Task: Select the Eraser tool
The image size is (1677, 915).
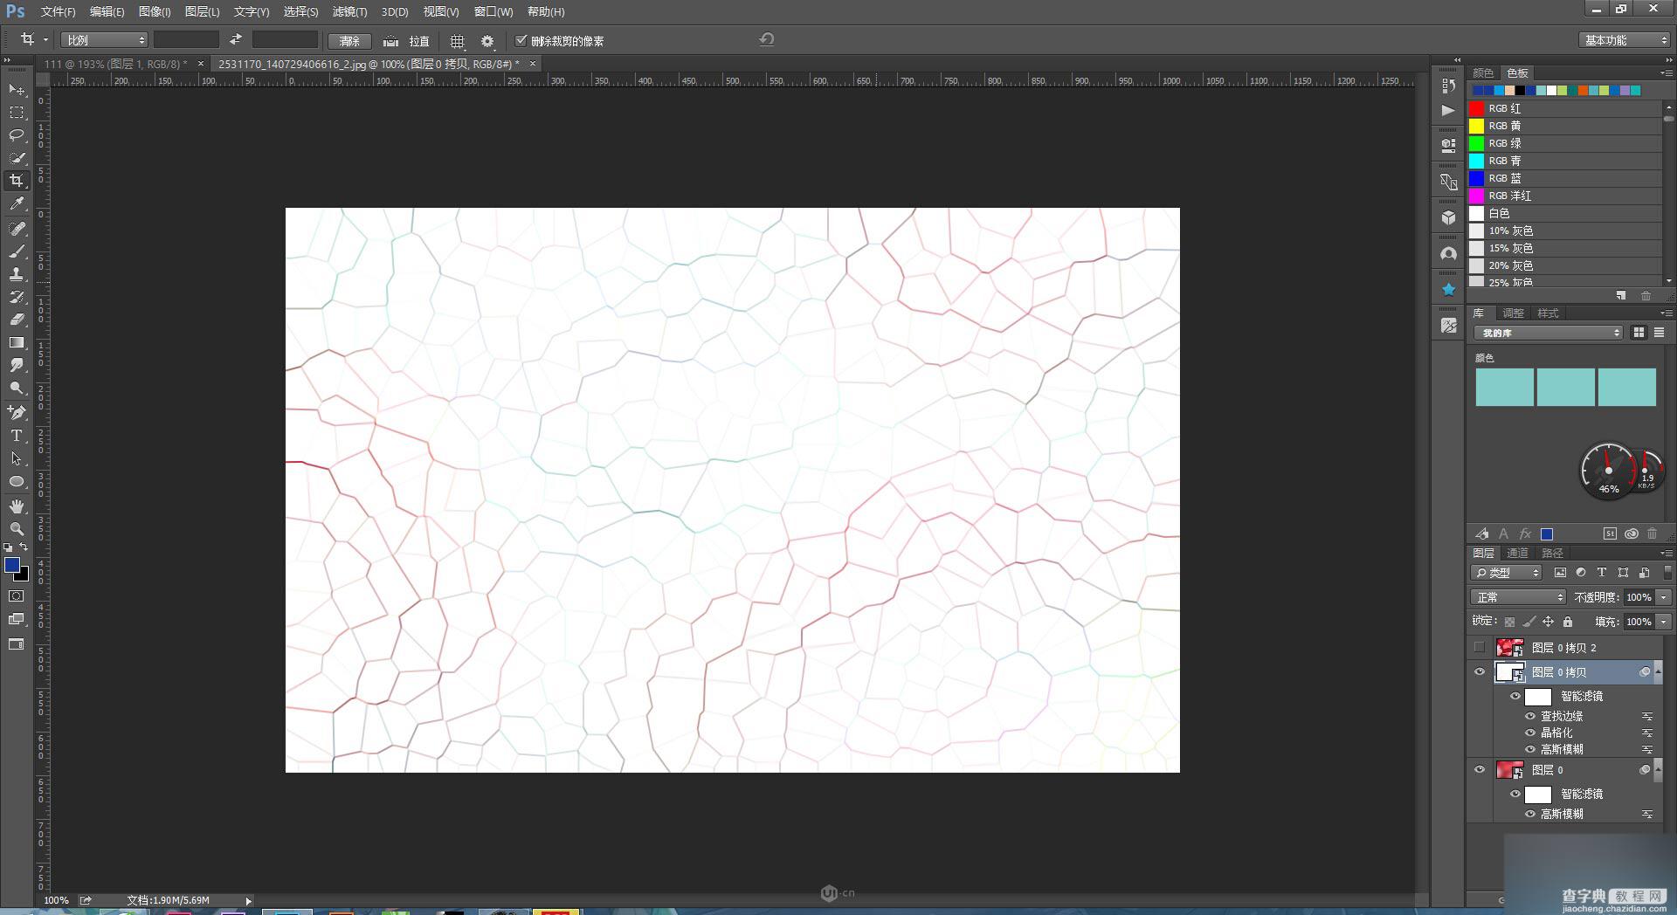Action: coord(17,320)
